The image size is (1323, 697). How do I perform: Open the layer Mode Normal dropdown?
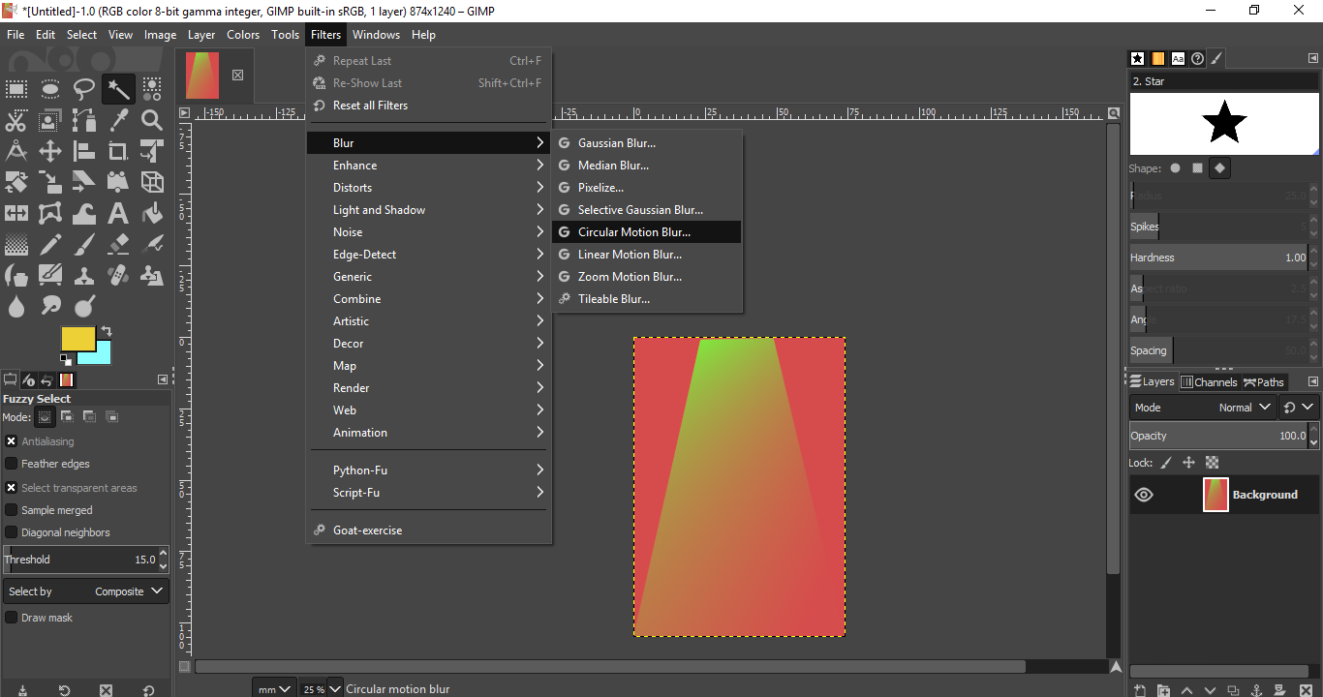tap(1202, 408)
